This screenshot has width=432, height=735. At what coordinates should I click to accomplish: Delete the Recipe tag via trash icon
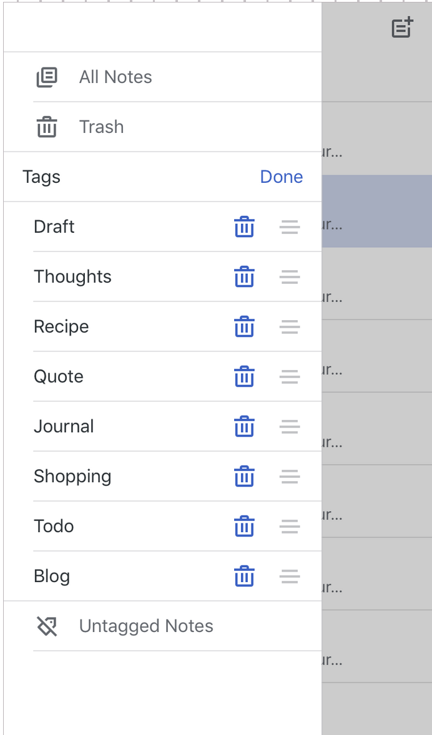click(244, 326)
